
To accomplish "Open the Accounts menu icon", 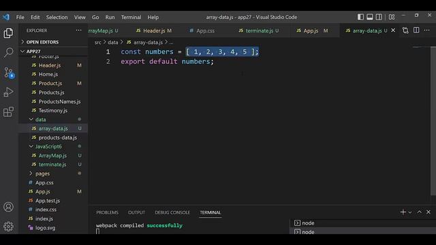I will point(8,207).
